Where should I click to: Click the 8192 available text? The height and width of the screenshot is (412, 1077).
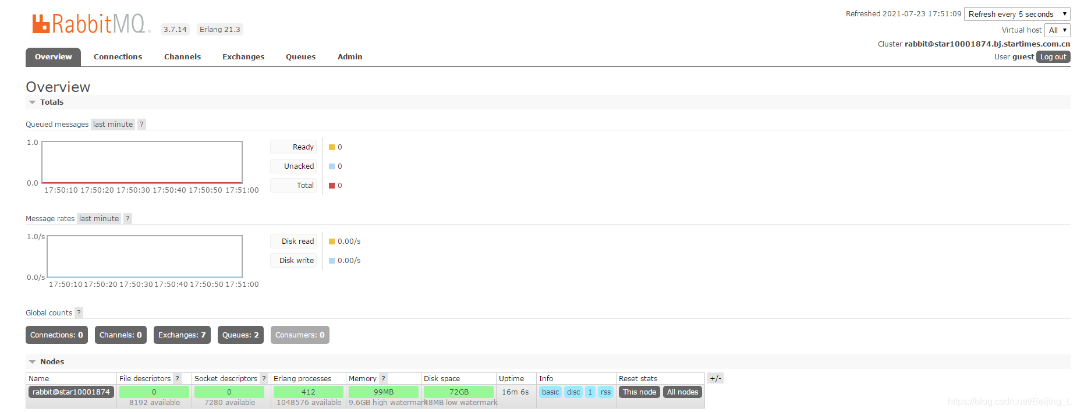click(154, 402)
